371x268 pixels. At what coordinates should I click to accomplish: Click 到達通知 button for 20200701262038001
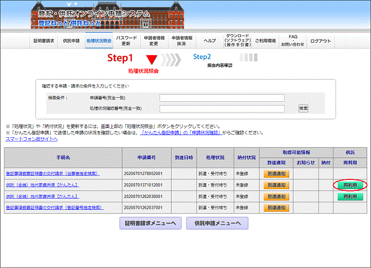click(276, 196)
